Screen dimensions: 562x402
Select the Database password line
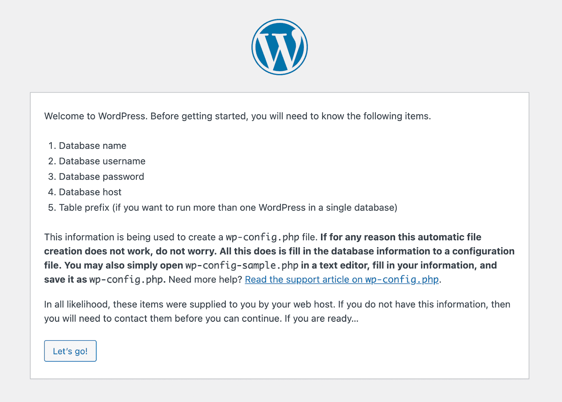pyautogui.click(x=102, y=176)
